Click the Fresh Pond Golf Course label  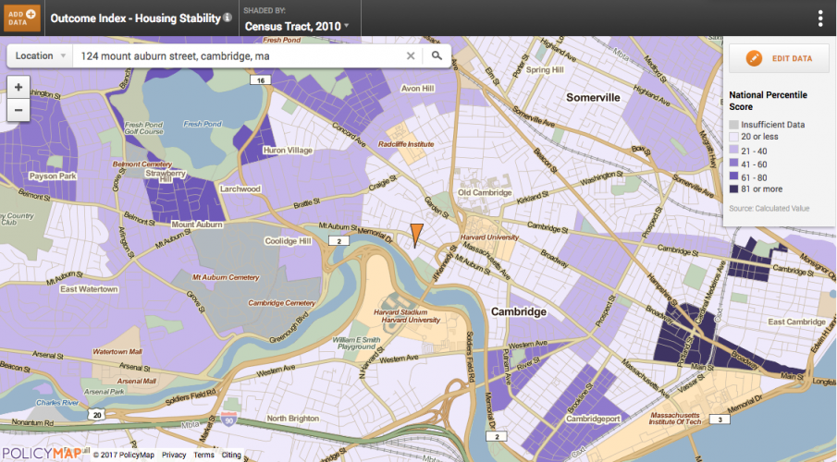coord(144,128)
